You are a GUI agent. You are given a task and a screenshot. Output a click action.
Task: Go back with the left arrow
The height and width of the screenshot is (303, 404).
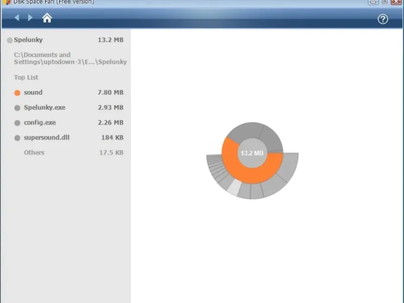(17, 18)
